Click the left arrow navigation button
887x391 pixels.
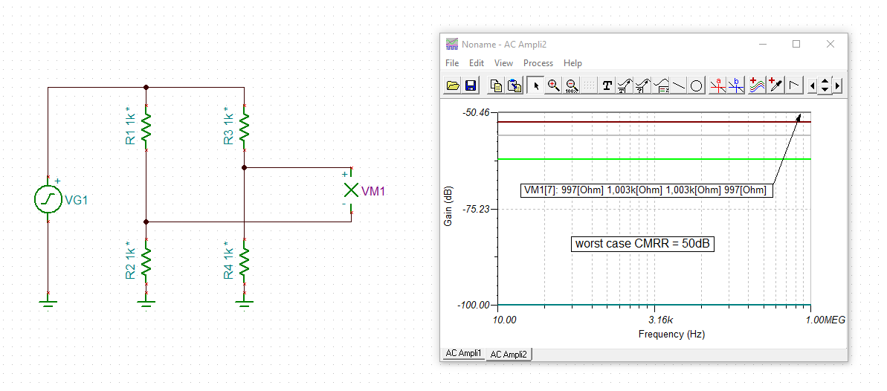click(x=813, y=86)
